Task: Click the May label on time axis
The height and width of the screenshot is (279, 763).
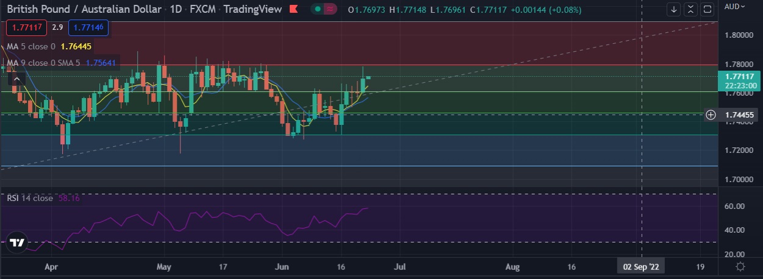Action: click(x=165, y=267)
